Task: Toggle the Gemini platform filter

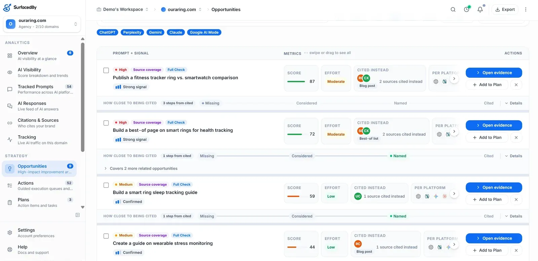Action: [155, 32]
